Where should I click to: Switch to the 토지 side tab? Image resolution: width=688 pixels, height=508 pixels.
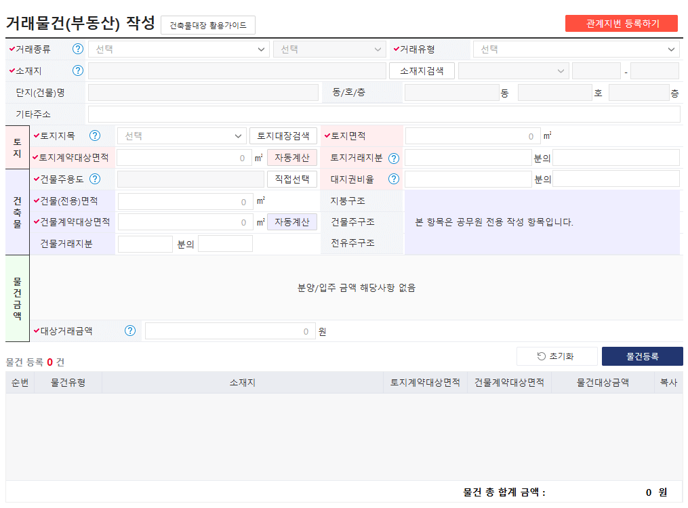pos(16,146)
